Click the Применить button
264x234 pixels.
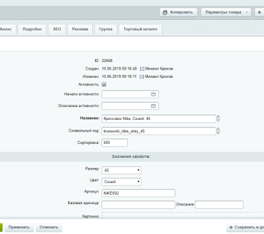point(19,228)
